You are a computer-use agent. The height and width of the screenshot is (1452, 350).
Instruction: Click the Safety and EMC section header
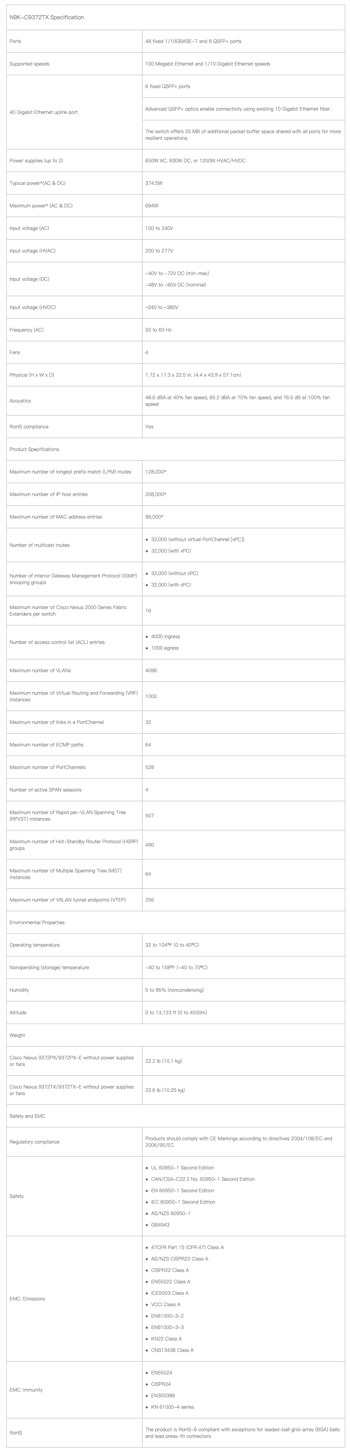(27, 1116)
